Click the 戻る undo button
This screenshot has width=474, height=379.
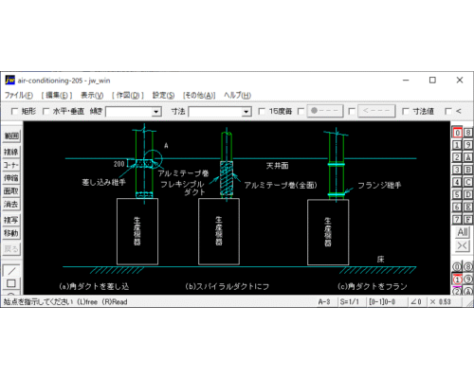pos(11,249)
